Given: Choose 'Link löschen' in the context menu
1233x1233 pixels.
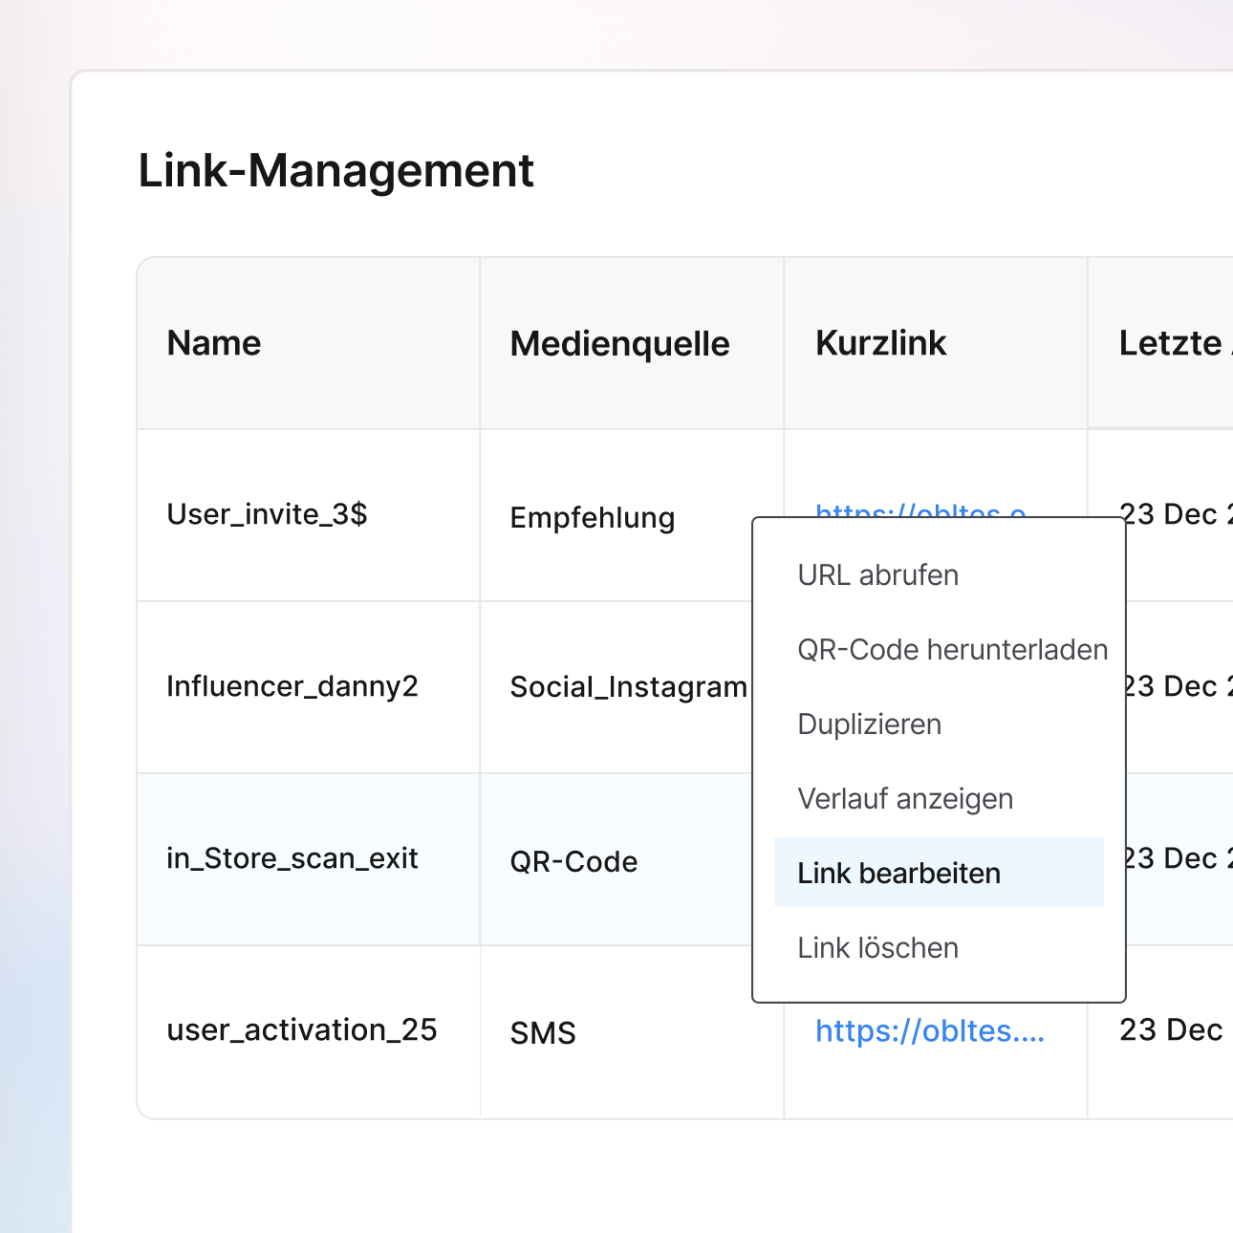Looking at the screenshot, I should [877, 948].
